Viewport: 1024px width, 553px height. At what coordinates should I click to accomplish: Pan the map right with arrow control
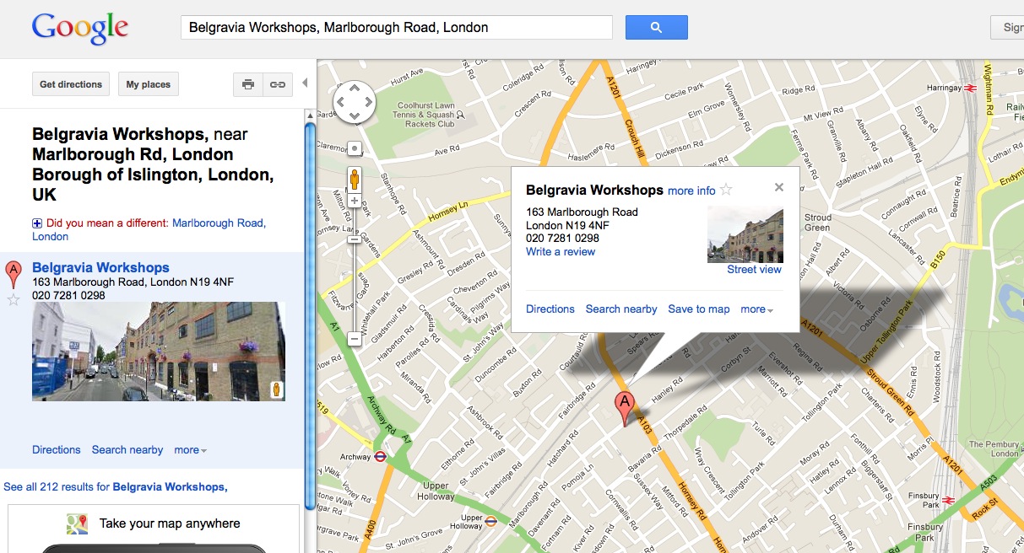pos(368,103)
